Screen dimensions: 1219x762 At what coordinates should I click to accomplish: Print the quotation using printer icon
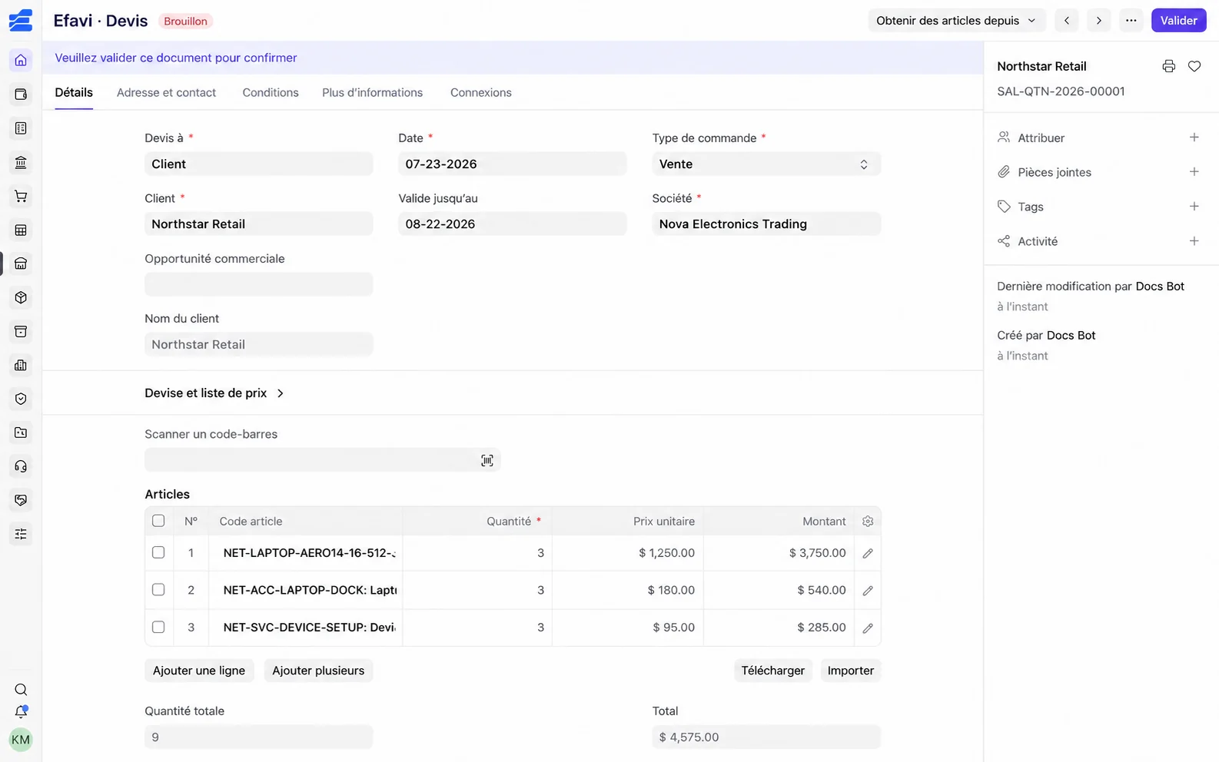coord(1168,66)
